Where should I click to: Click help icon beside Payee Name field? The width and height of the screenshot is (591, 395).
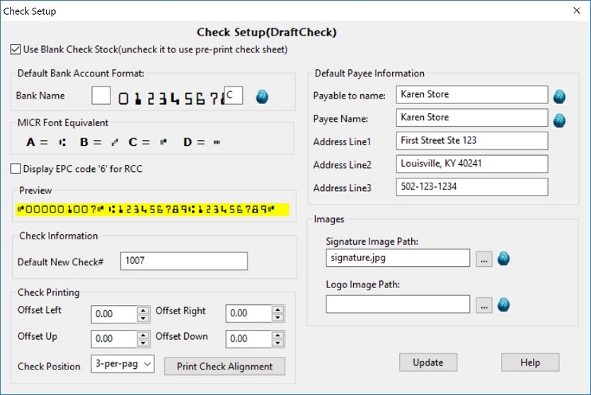[559, 120]
